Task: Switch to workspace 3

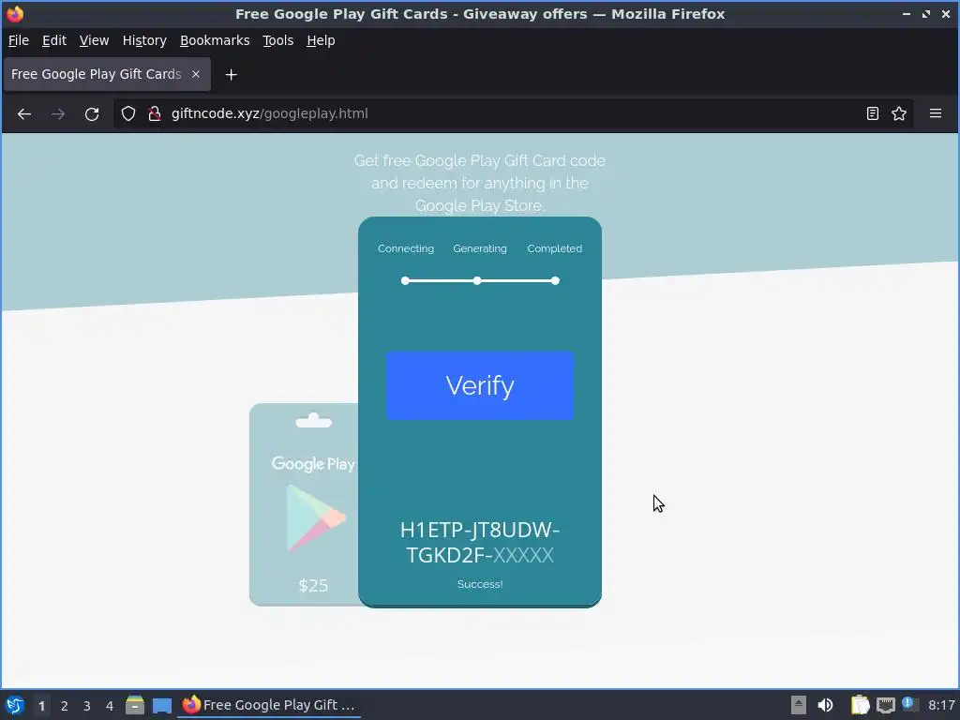Action: (x=87, y=706)
